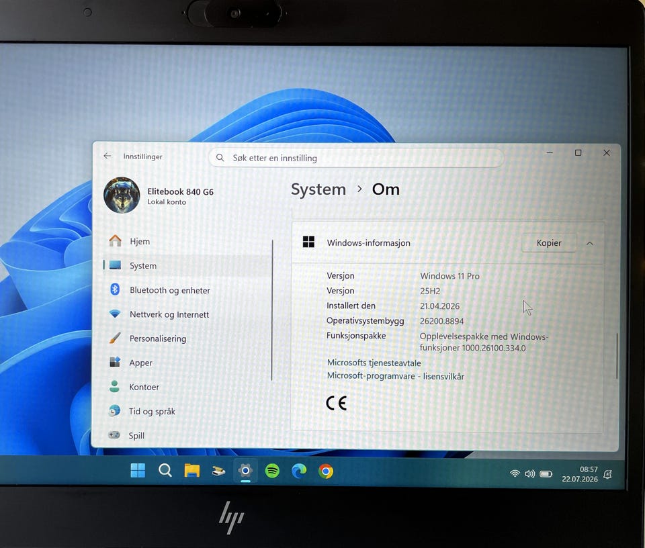Click the System breadcrumb in the header
The height and width of the screenshot is (548, 645).
(x=318, y=189)
